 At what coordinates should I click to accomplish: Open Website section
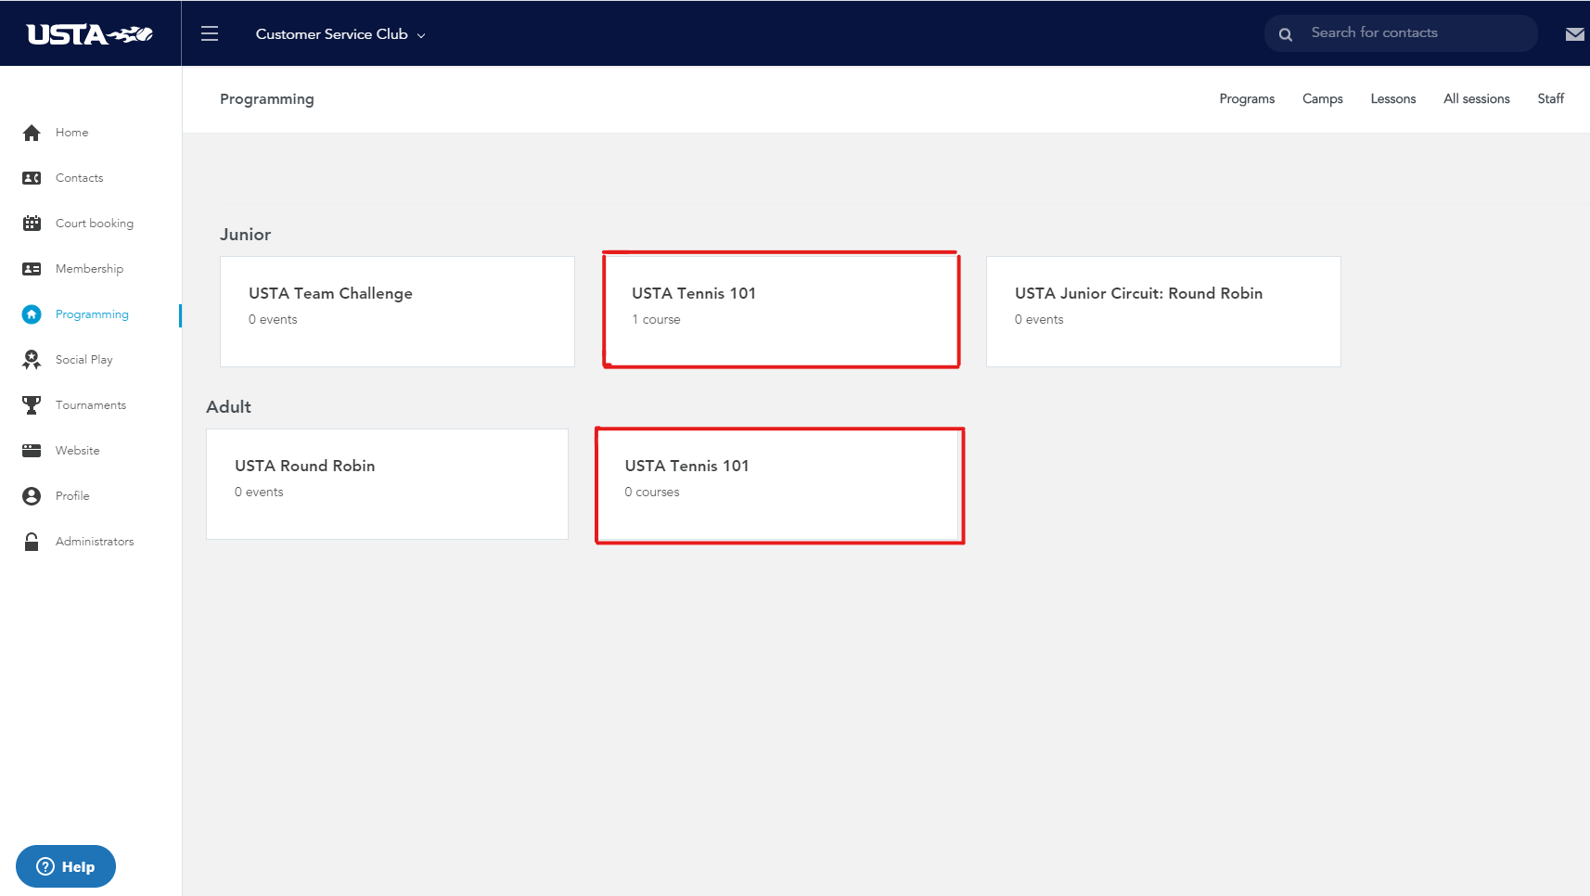click(x=77, y=451)
